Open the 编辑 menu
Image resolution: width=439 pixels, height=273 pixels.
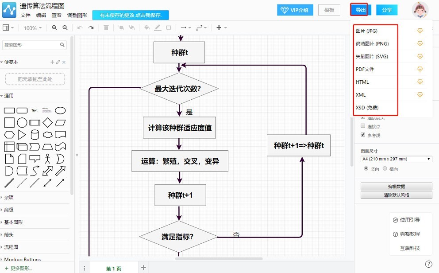point(41,15)
